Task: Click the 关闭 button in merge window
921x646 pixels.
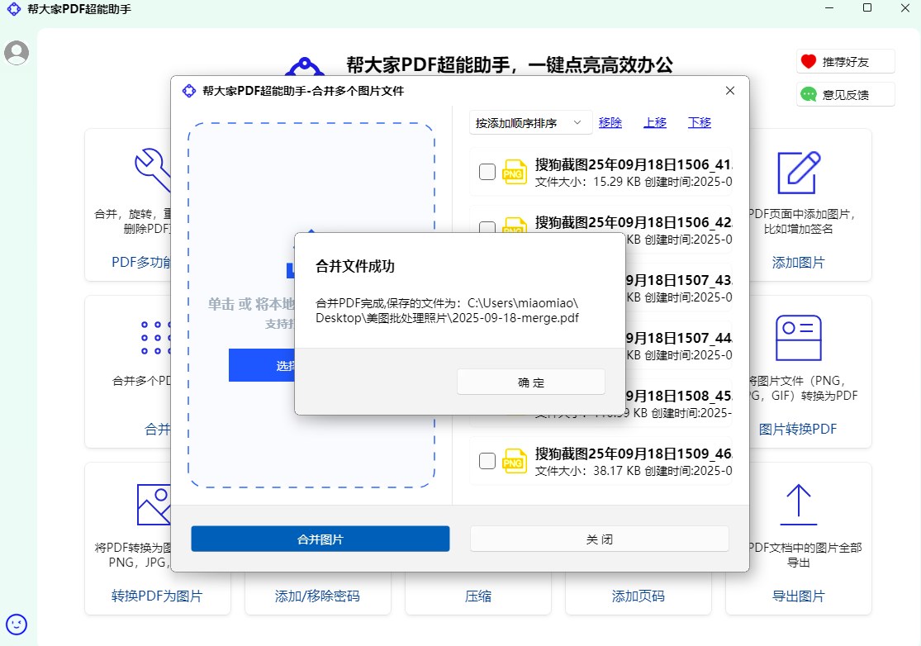Action: coord(600,539)
